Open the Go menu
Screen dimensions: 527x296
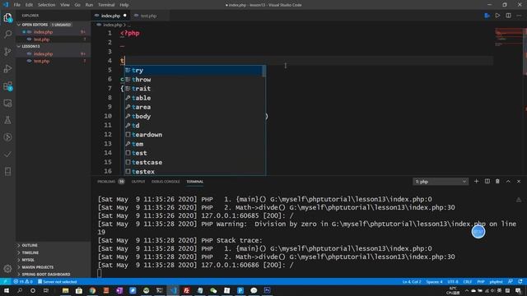coord(77,5)
